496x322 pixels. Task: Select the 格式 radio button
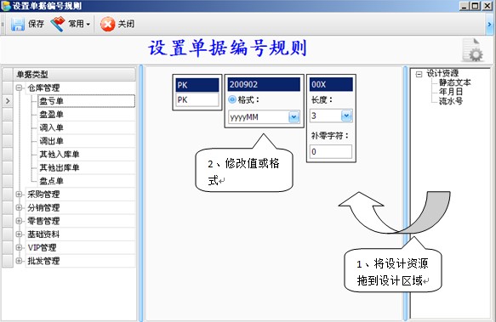pos(232,100)
